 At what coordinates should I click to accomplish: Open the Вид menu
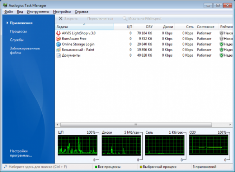20,12
